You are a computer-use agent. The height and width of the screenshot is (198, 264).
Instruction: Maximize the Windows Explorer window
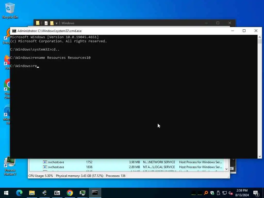click(x=218, y=23)
